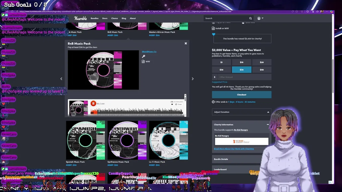Open the Spanish Music Pack thumbnail
This screenshot has height=192, width=342.
(x=85, y=140)
